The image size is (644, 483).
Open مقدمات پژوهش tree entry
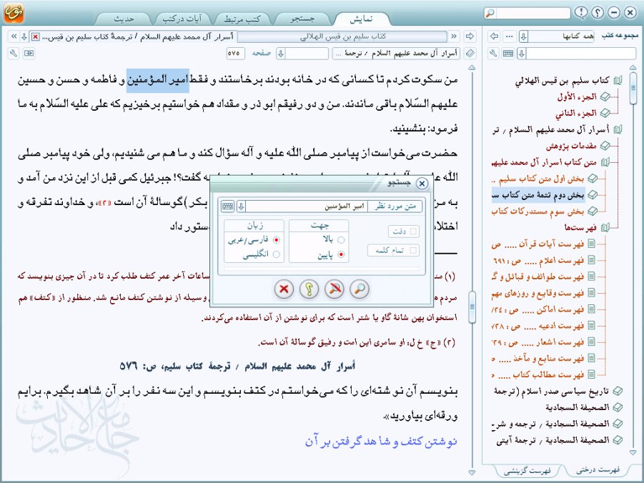pyautogui.click(x=571, y=146)
